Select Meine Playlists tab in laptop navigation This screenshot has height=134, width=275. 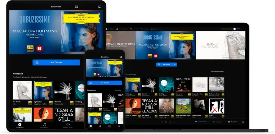[x=122, y=29]
